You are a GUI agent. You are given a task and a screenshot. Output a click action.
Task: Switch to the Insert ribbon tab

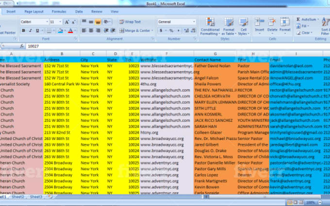pos(11,12)
